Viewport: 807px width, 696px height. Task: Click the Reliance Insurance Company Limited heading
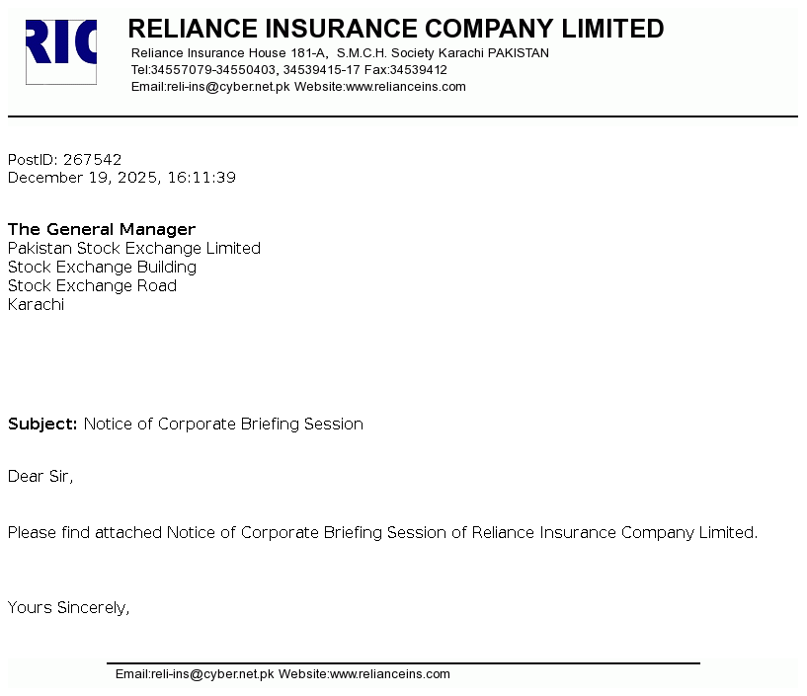(395, 29)
